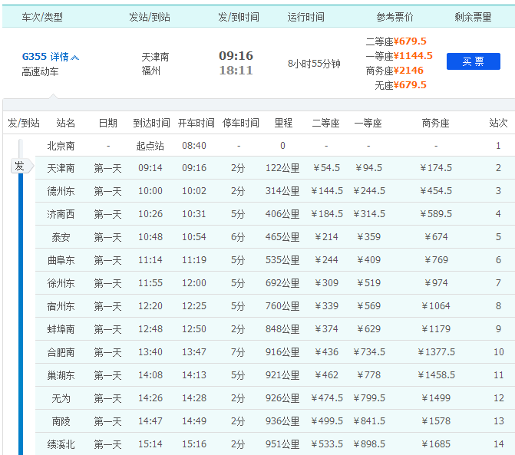This screenshot has width=515, height=455.
Task: Click the 站次 column header
Action: (498, 123)
